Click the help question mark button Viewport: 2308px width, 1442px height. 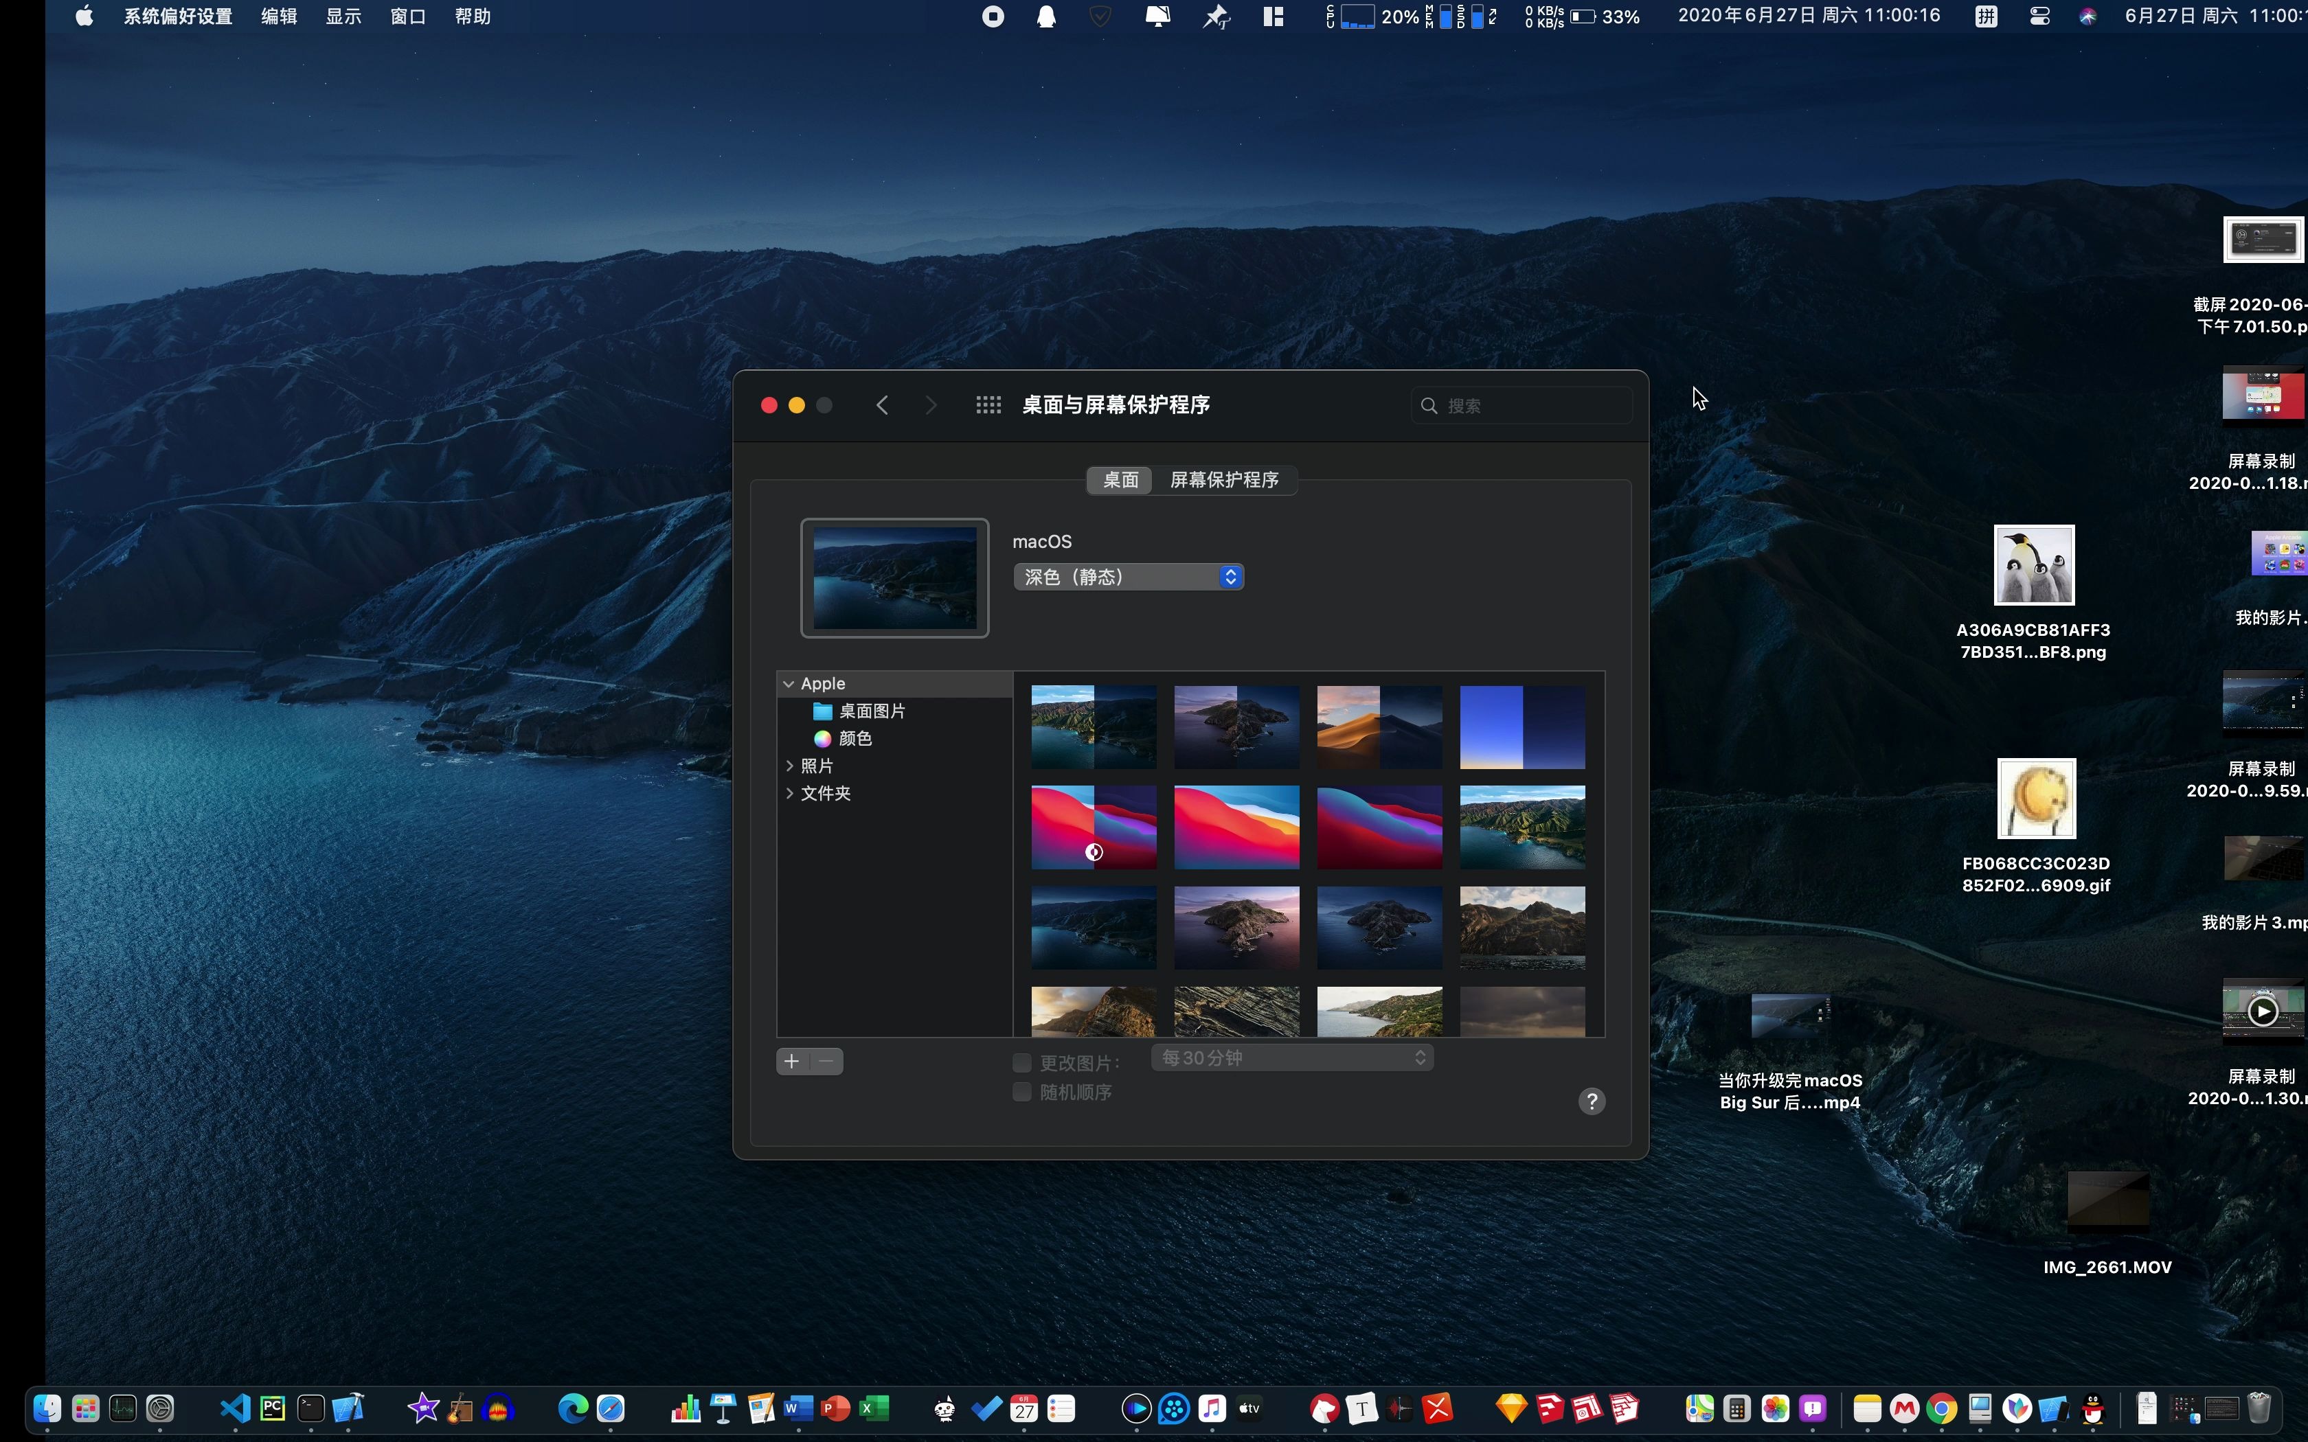coord(1591,1101)
